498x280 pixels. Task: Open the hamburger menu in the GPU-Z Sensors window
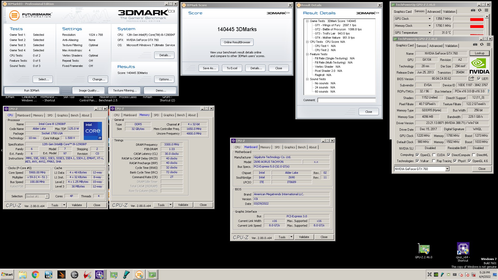pos(486,10)
